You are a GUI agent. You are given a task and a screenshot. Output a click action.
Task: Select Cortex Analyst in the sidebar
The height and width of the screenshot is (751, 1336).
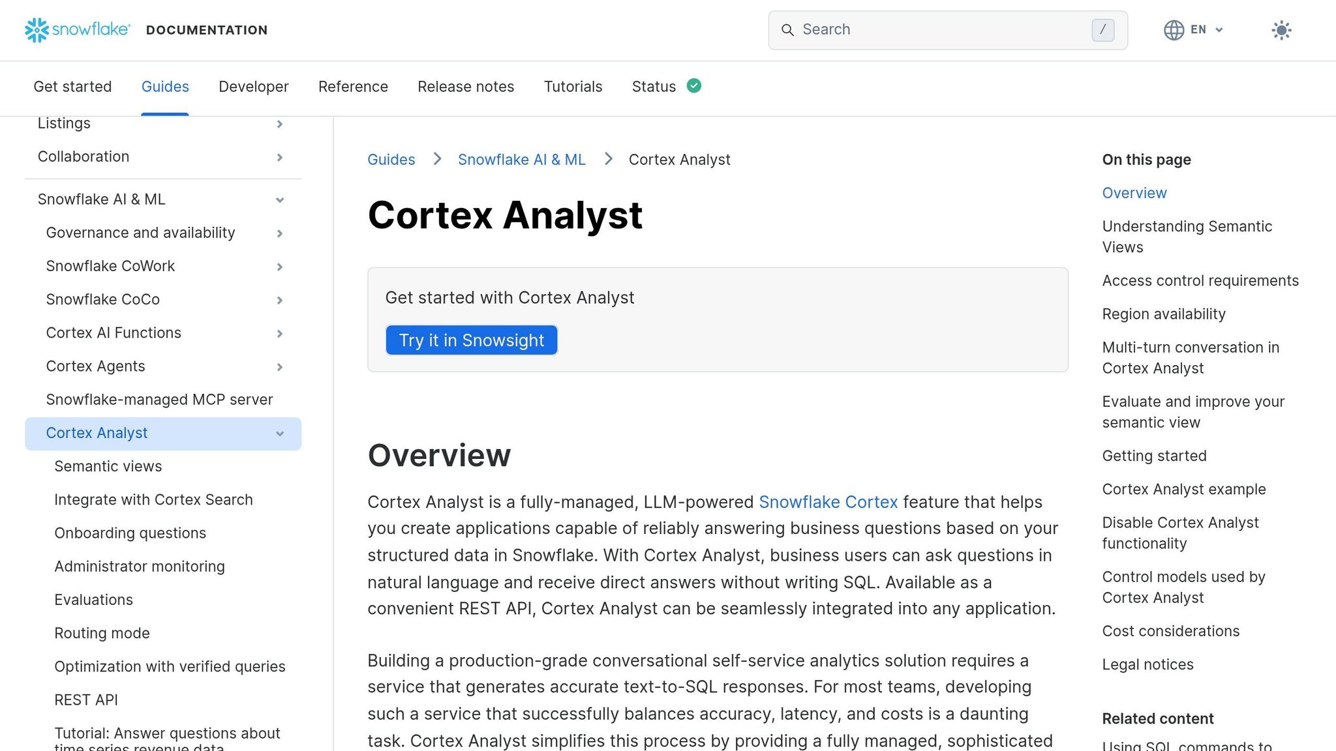click(x=97, y=433)
